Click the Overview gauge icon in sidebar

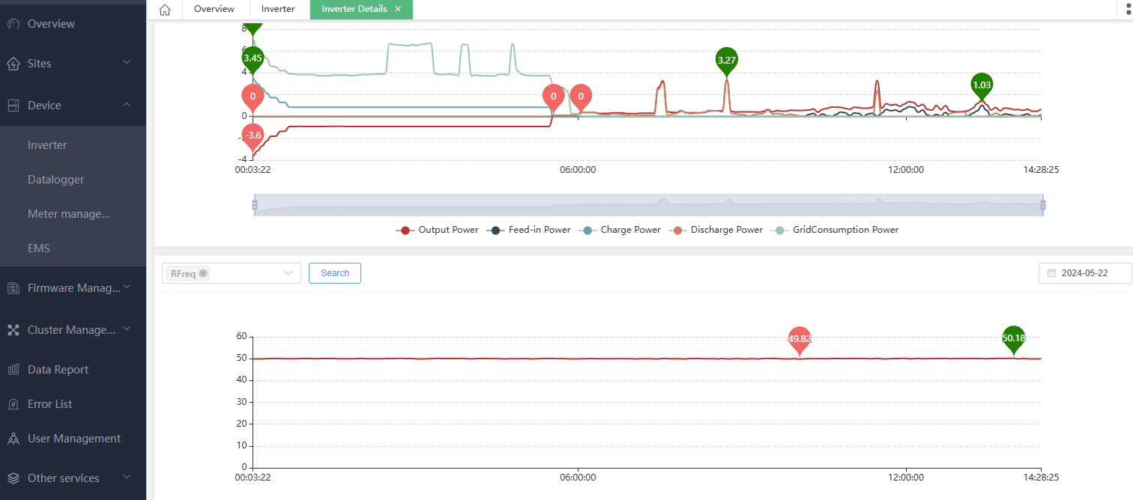pos(13,24)
